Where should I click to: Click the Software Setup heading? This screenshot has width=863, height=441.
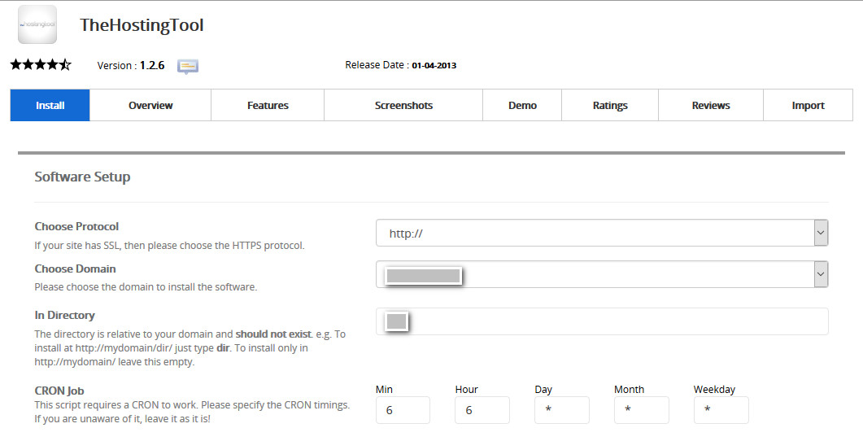click(x=82, y=177)
